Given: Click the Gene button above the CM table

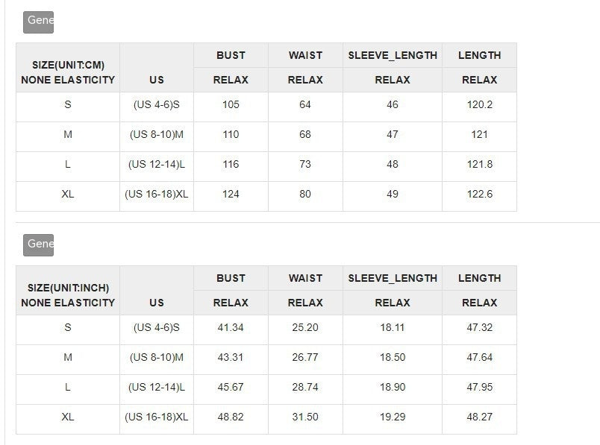Looking at the screenshot, I should (x=38, y=22).
